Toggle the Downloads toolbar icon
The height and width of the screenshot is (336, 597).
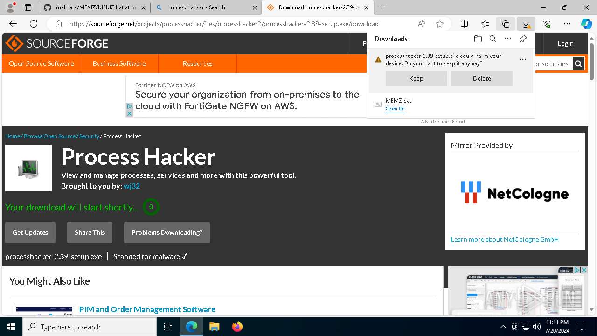point(526,24)
